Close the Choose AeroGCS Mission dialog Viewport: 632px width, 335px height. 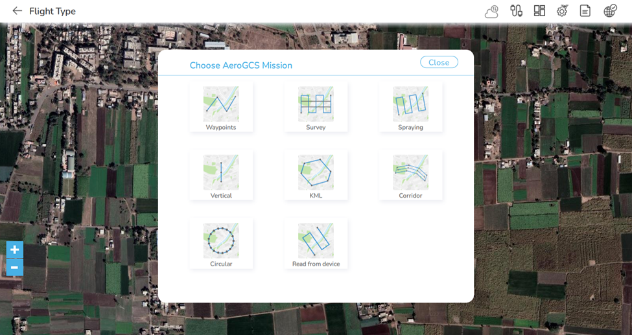pos(439,62)
